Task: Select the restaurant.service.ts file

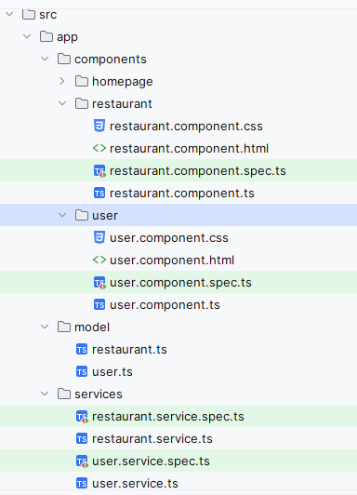Action: tap(178, 439)
